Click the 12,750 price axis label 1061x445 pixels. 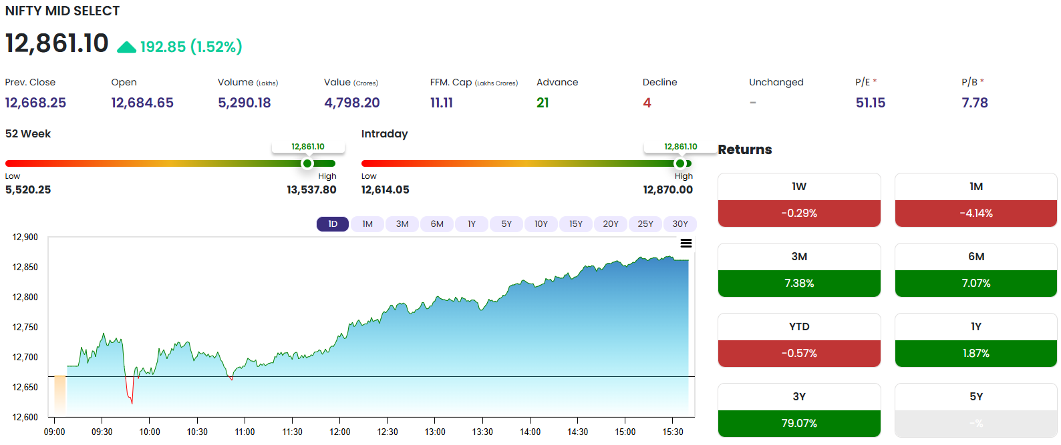(x=25, y=327)
